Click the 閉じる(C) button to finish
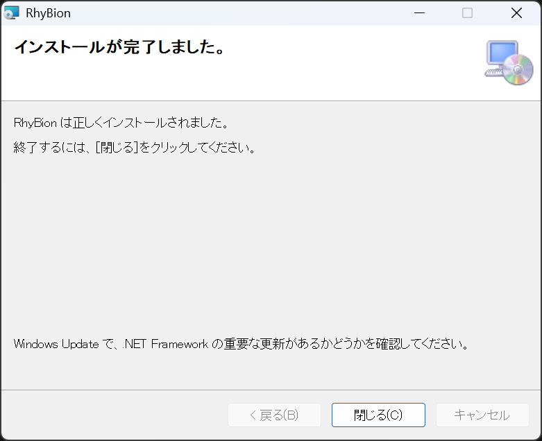 coord(378,415)
